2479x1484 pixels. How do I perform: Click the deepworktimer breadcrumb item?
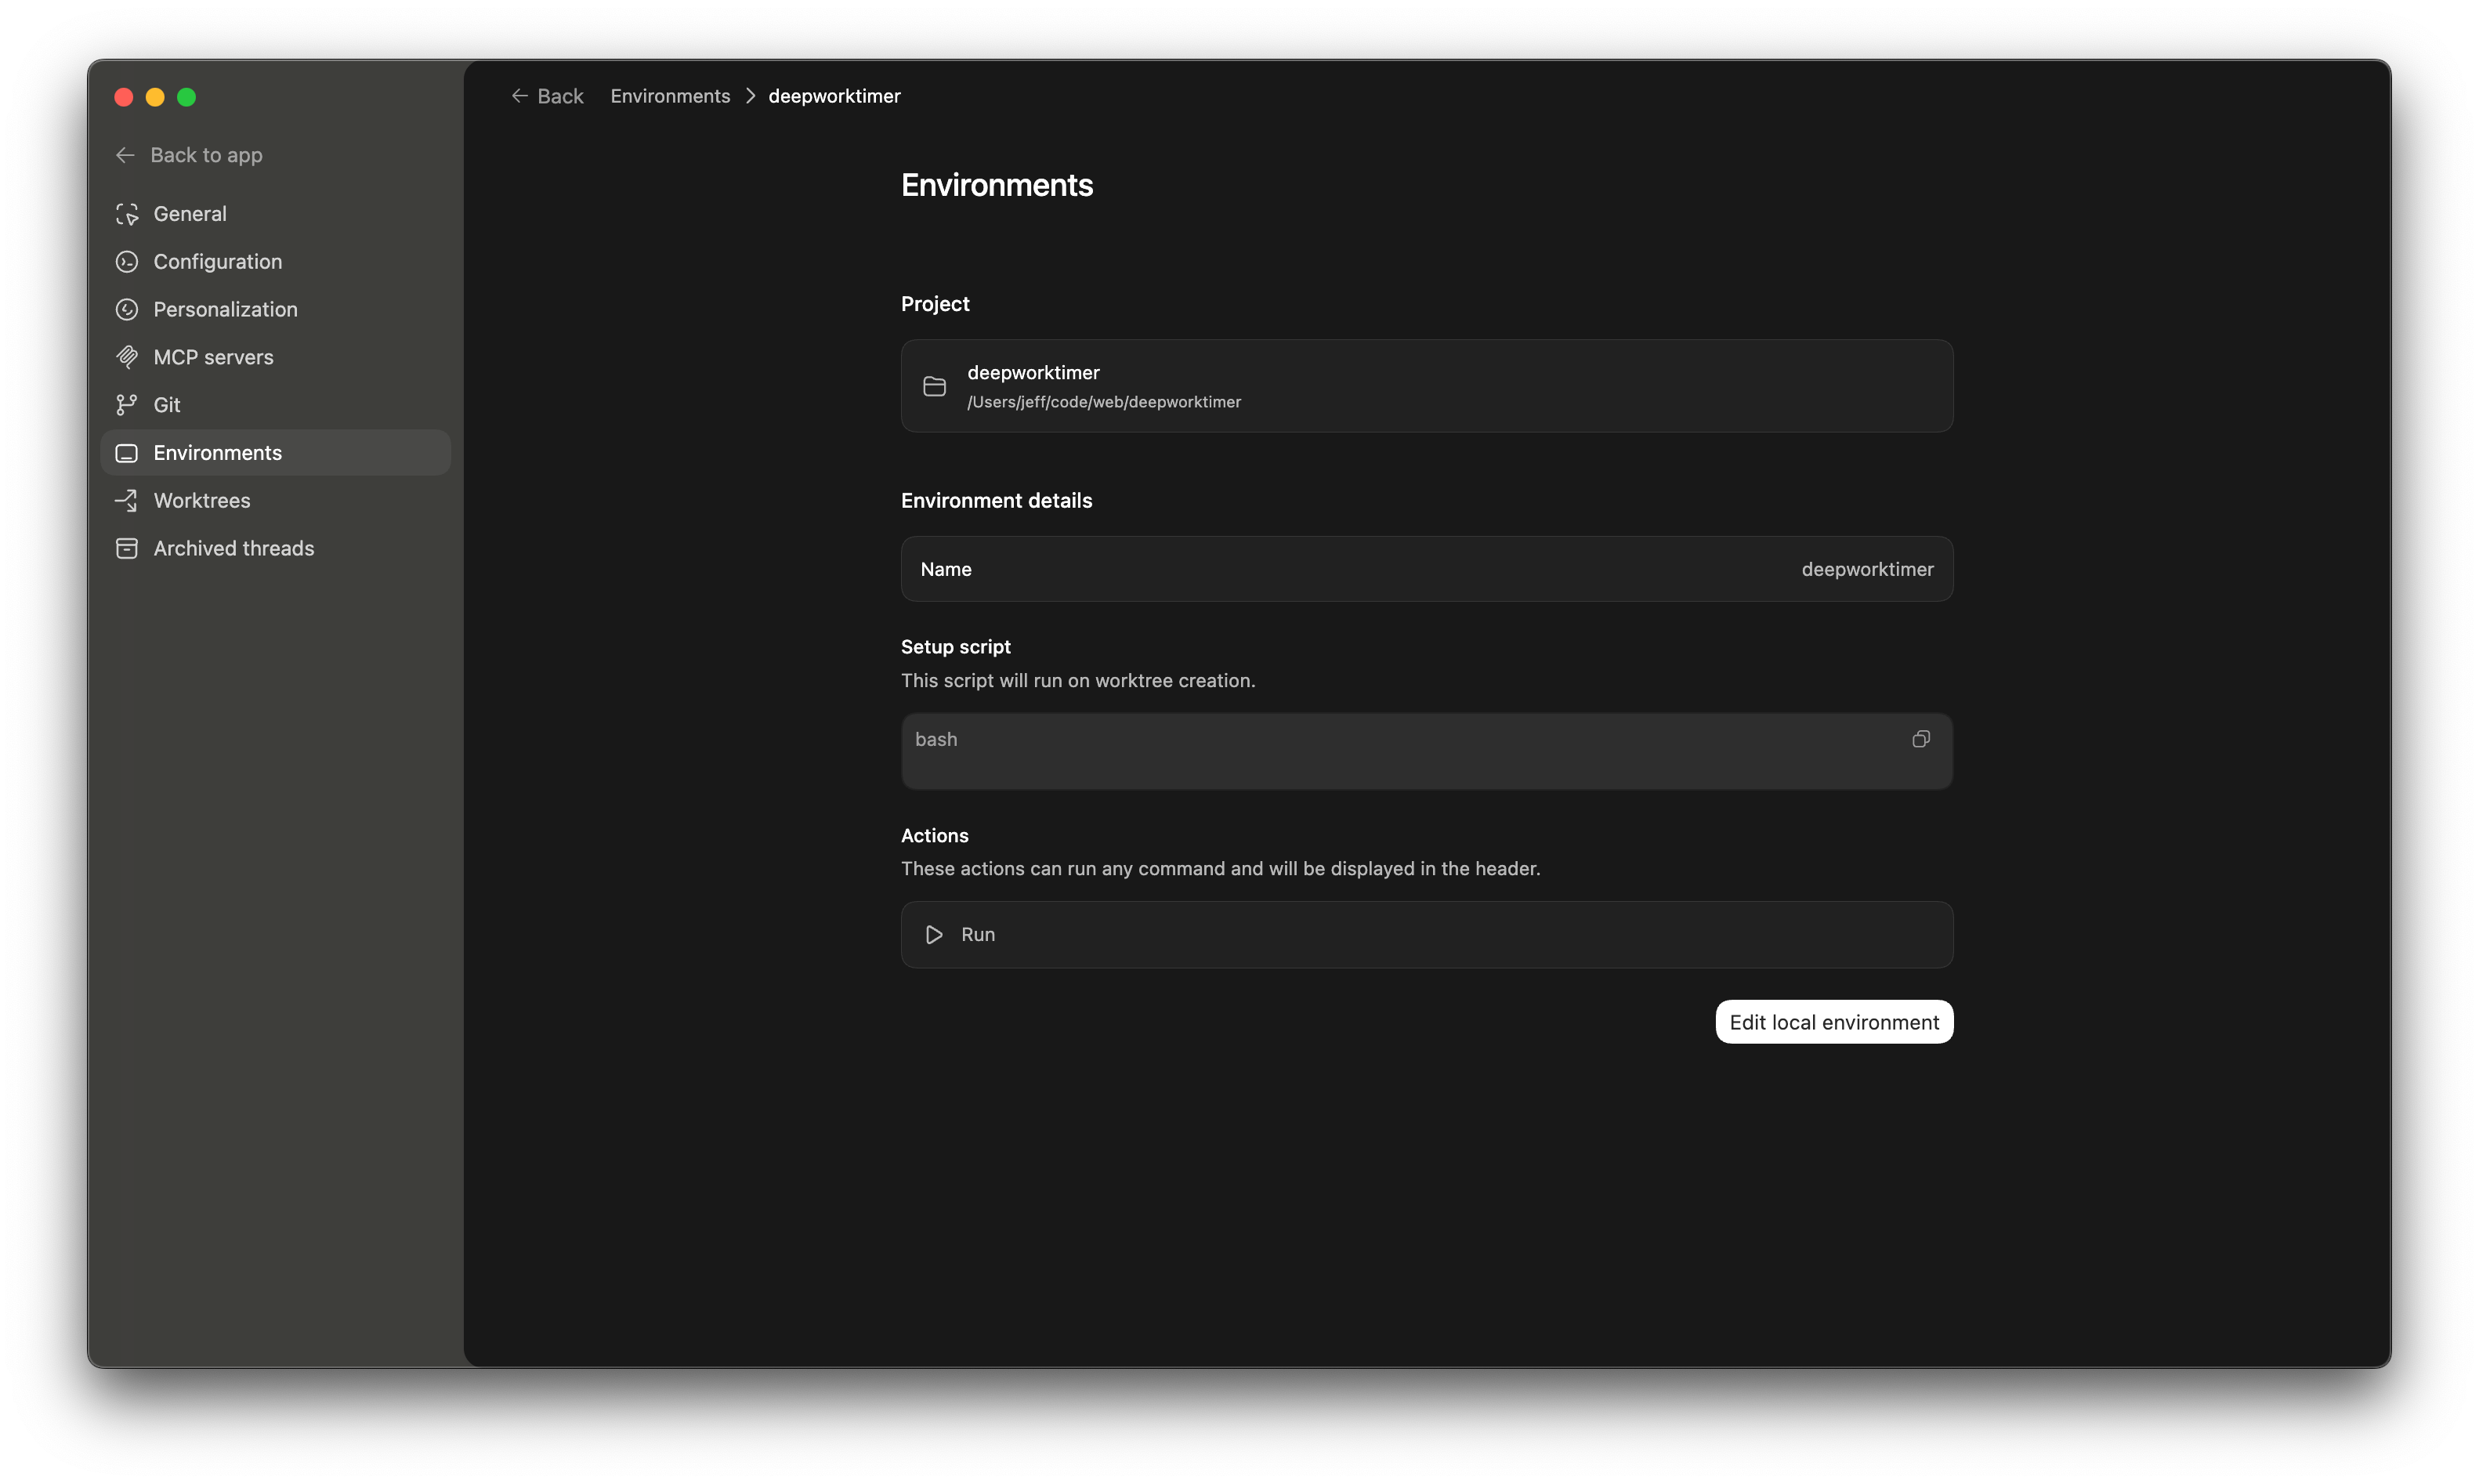coord(834,96)
